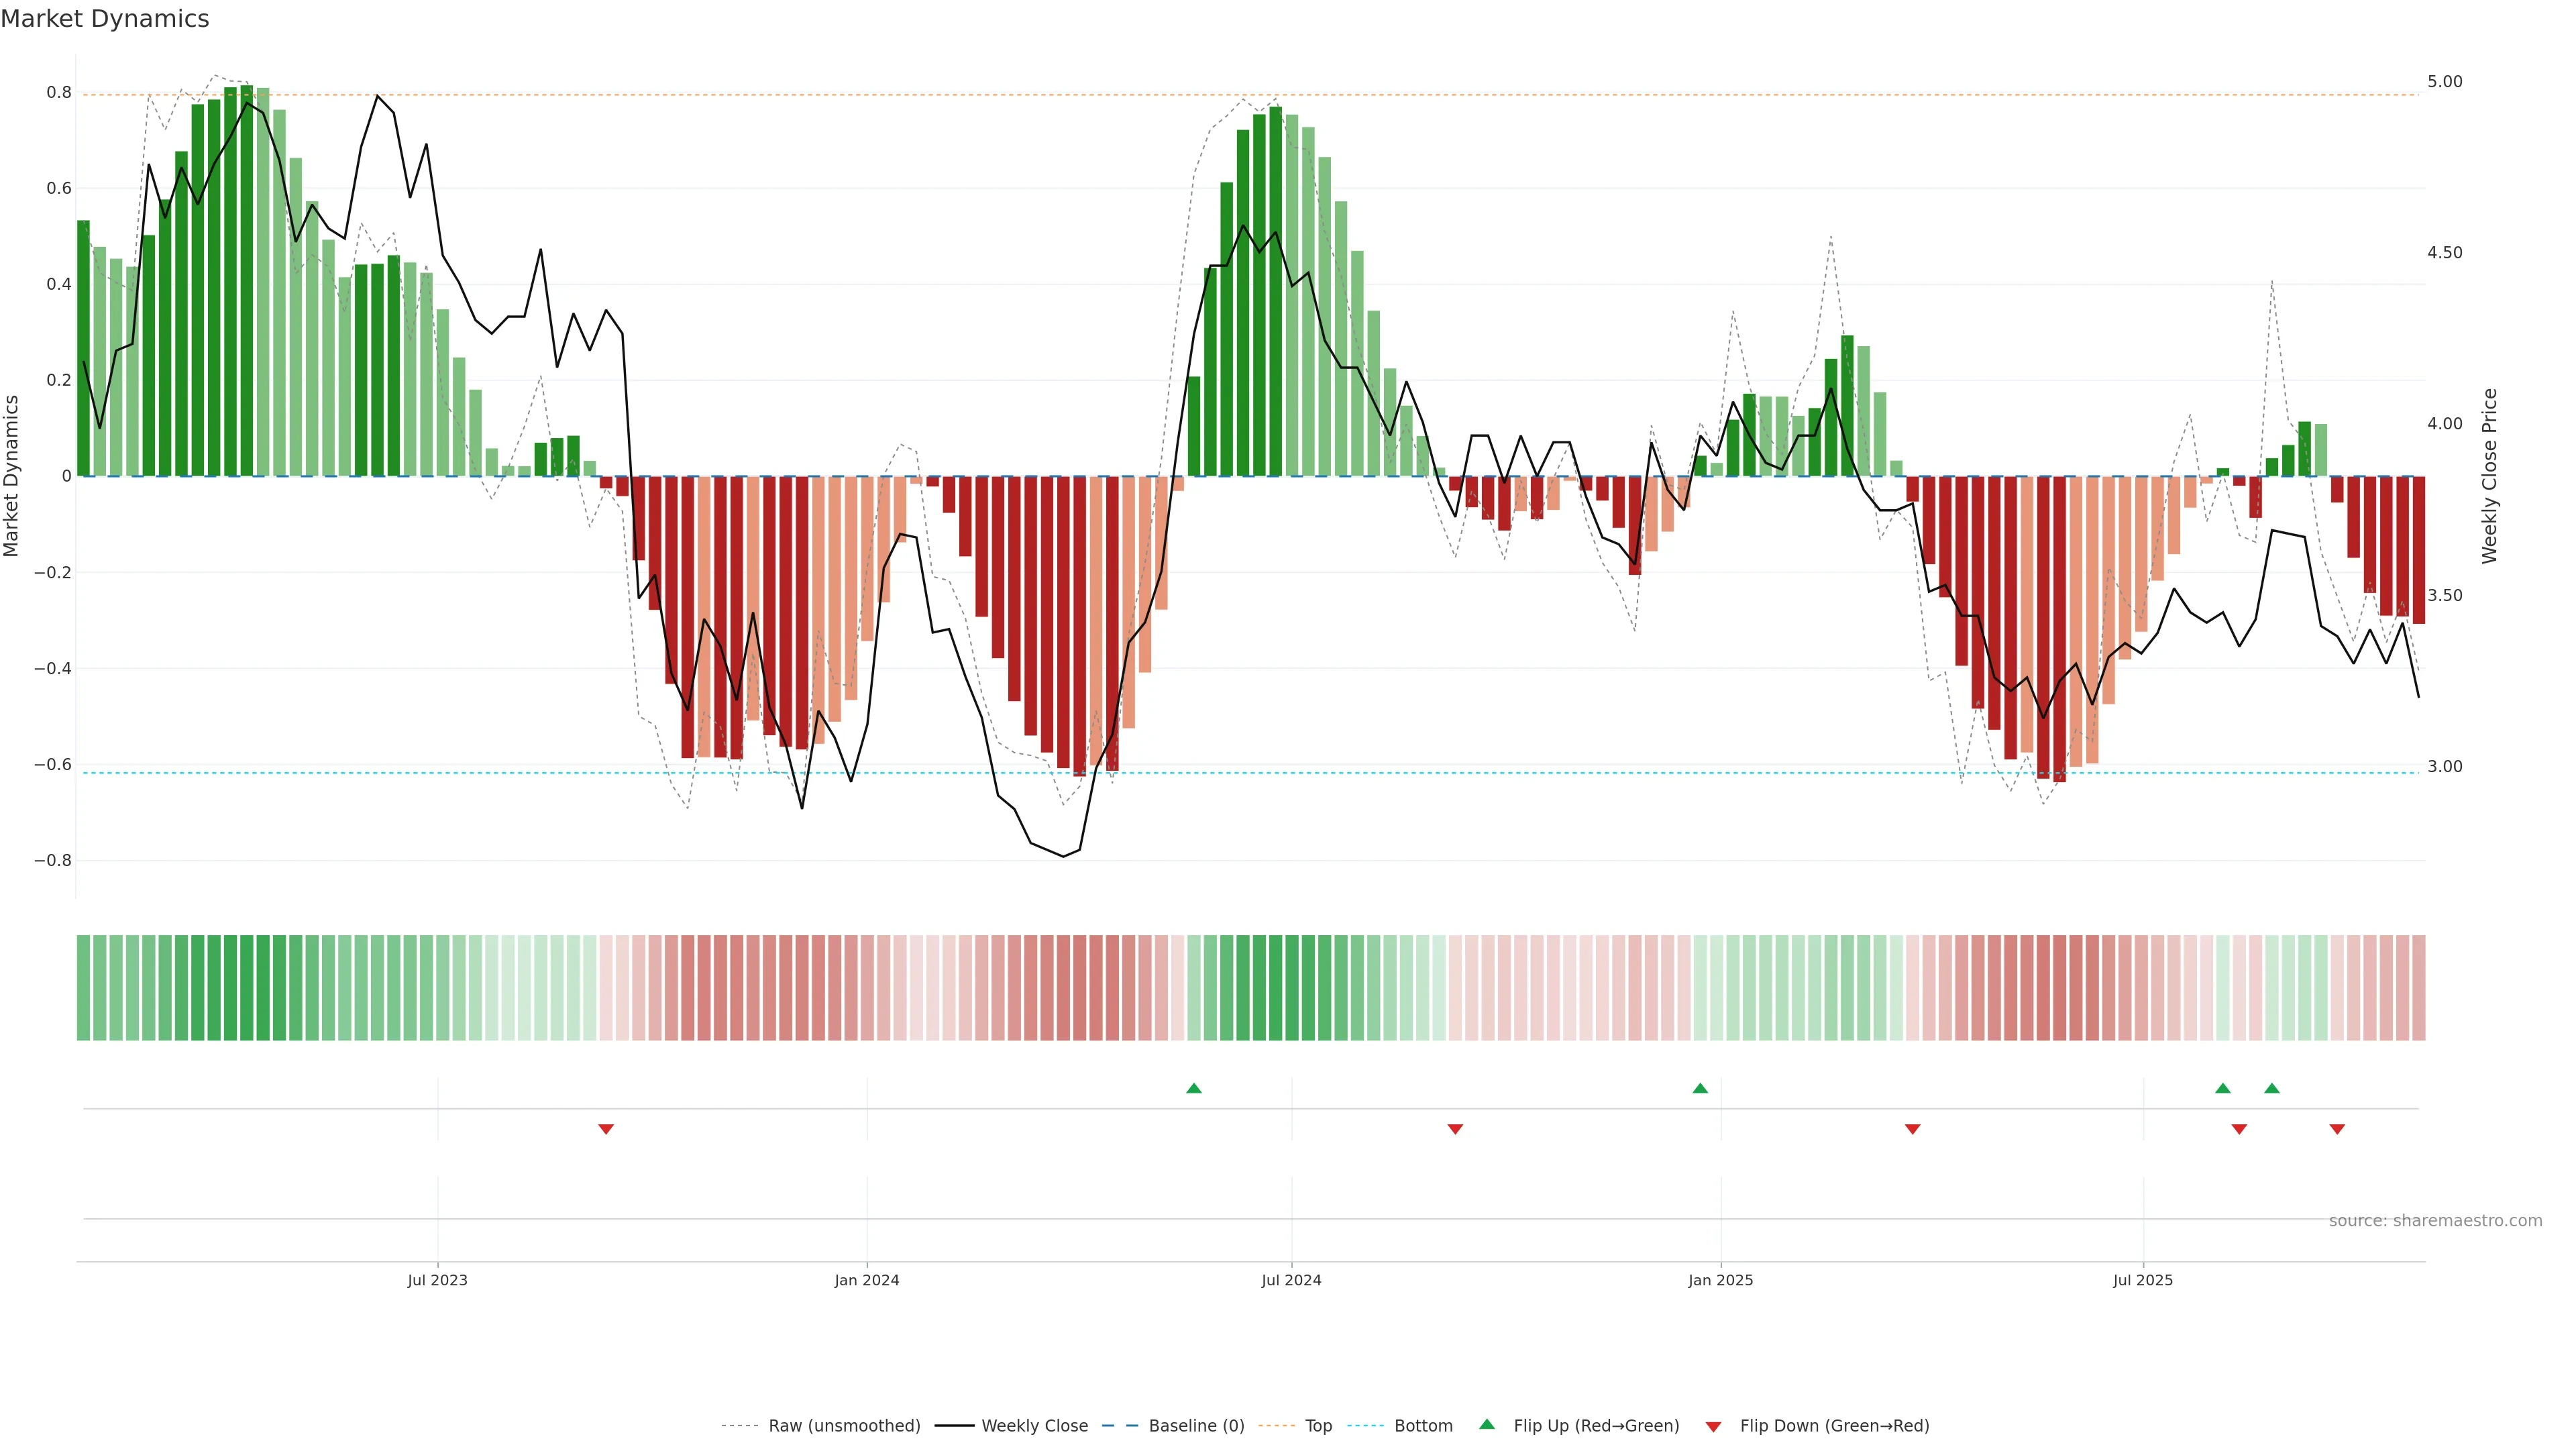
Task: Click the flip-down marker after Jul 2024
Action: (1455, 1129)
